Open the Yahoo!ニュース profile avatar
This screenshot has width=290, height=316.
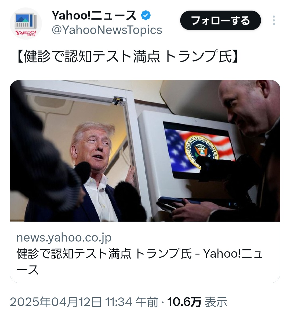tap(26, 23)
